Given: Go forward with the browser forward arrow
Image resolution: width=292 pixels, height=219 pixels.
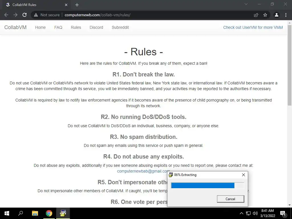Looking at the screenshot, I should pyautogui.click(x=15, y=15).
